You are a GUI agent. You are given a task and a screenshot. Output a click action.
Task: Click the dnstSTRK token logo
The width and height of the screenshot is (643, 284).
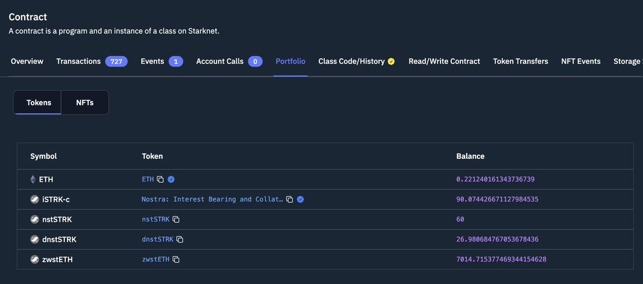point(34,240)
